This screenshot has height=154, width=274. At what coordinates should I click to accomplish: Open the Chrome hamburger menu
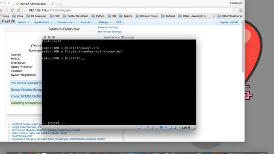[241, 10]
